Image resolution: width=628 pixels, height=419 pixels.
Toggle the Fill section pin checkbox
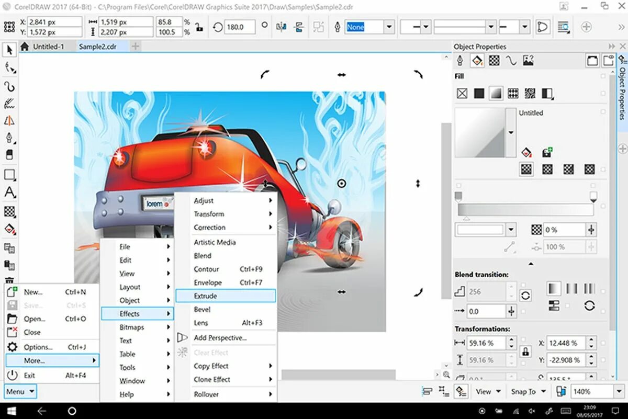coord(603,76)
